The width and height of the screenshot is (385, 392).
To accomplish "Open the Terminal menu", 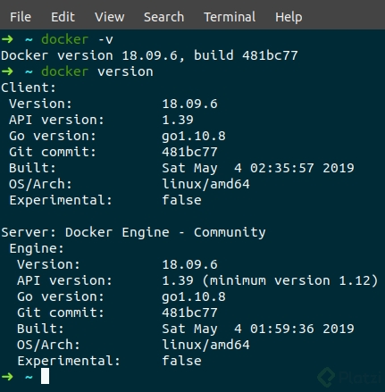I will [230, 17].
